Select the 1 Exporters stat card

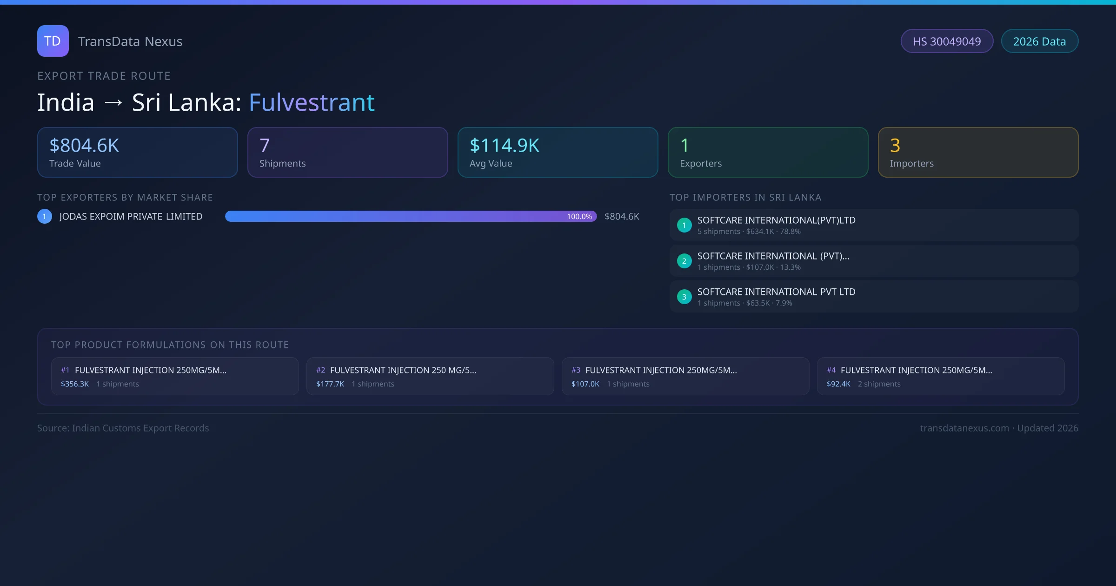point(768,152)
